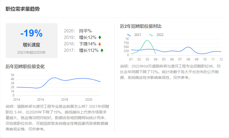This screenshot has width=229, height=138.
Task: Click the 历年招聘职位量变化 heading
Action: coord(25,67)
